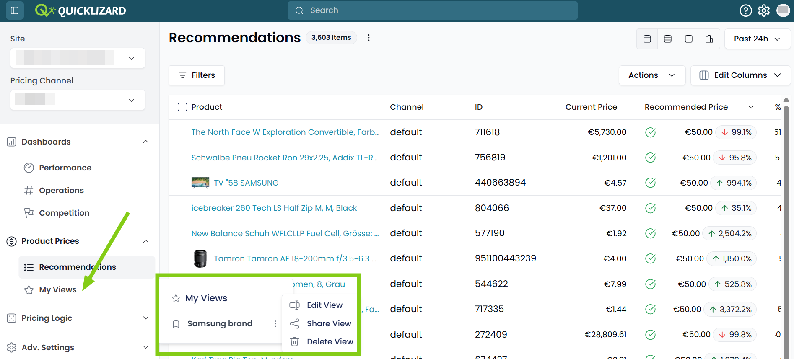Open the Actions dropdown

tap(652, 75)
